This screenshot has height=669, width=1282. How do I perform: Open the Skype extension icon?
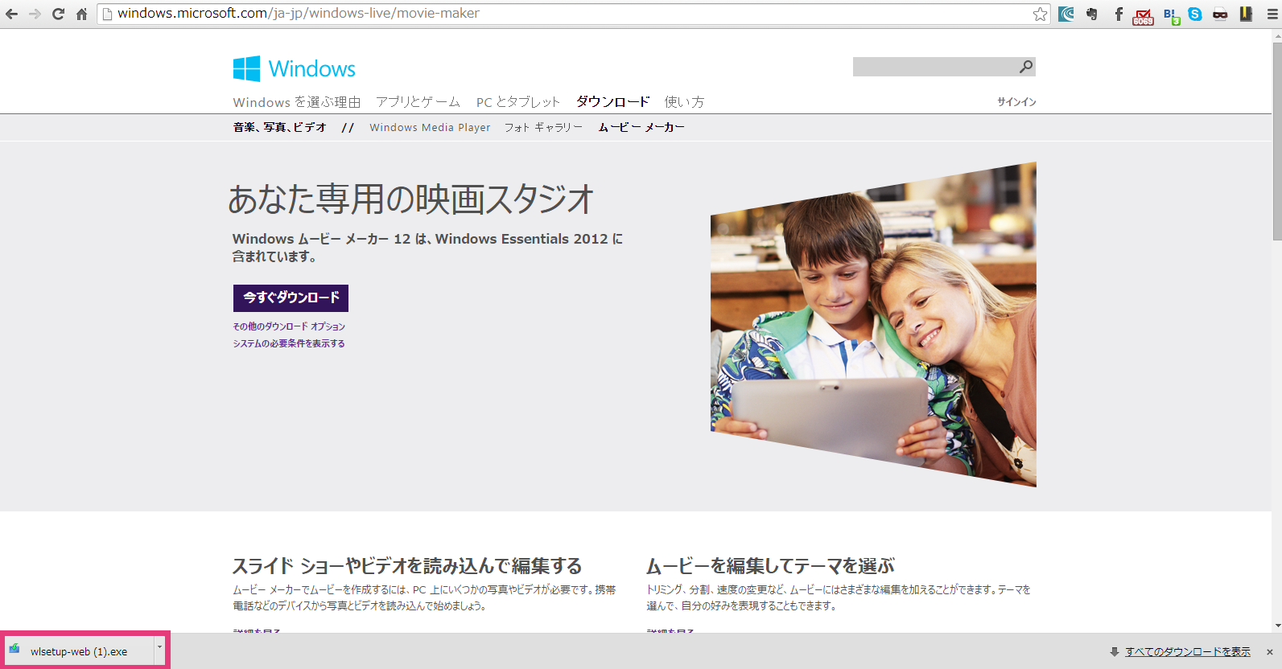(1195, 14)
